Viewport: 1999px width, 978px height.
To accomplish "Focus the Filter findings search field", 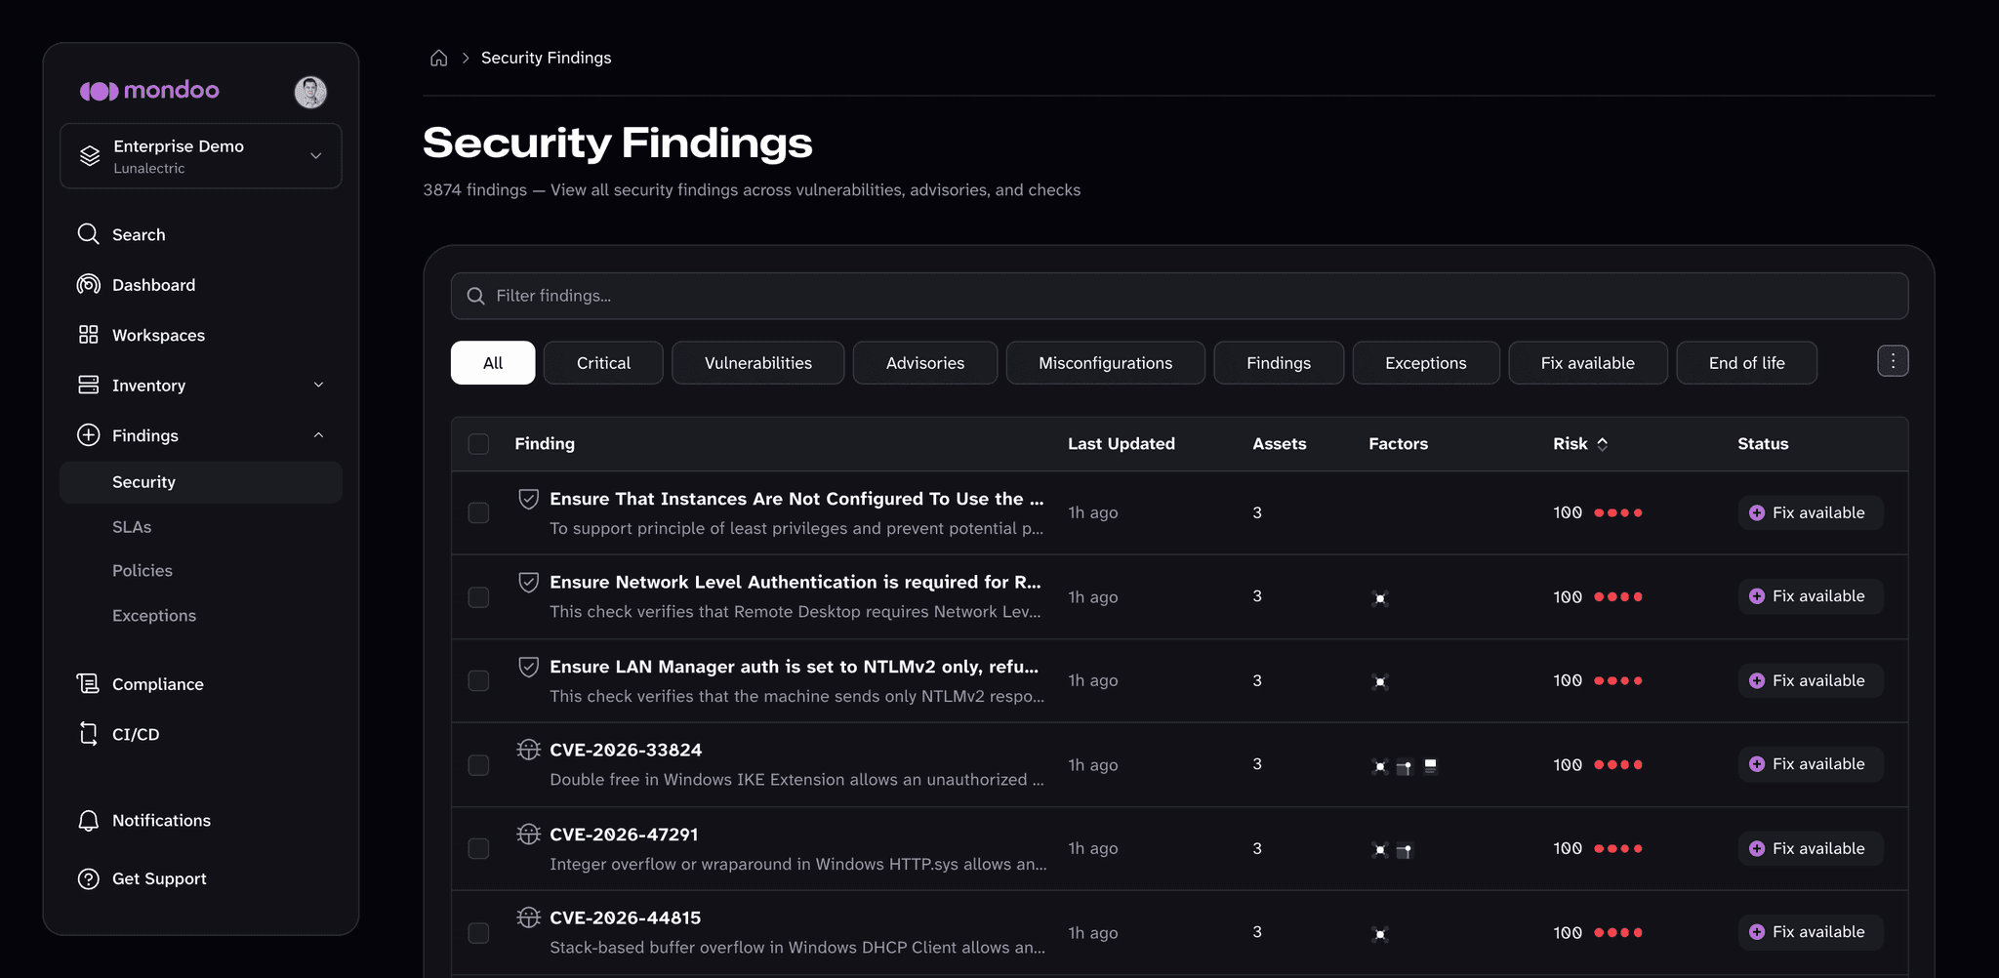I will coord(1179,296).
